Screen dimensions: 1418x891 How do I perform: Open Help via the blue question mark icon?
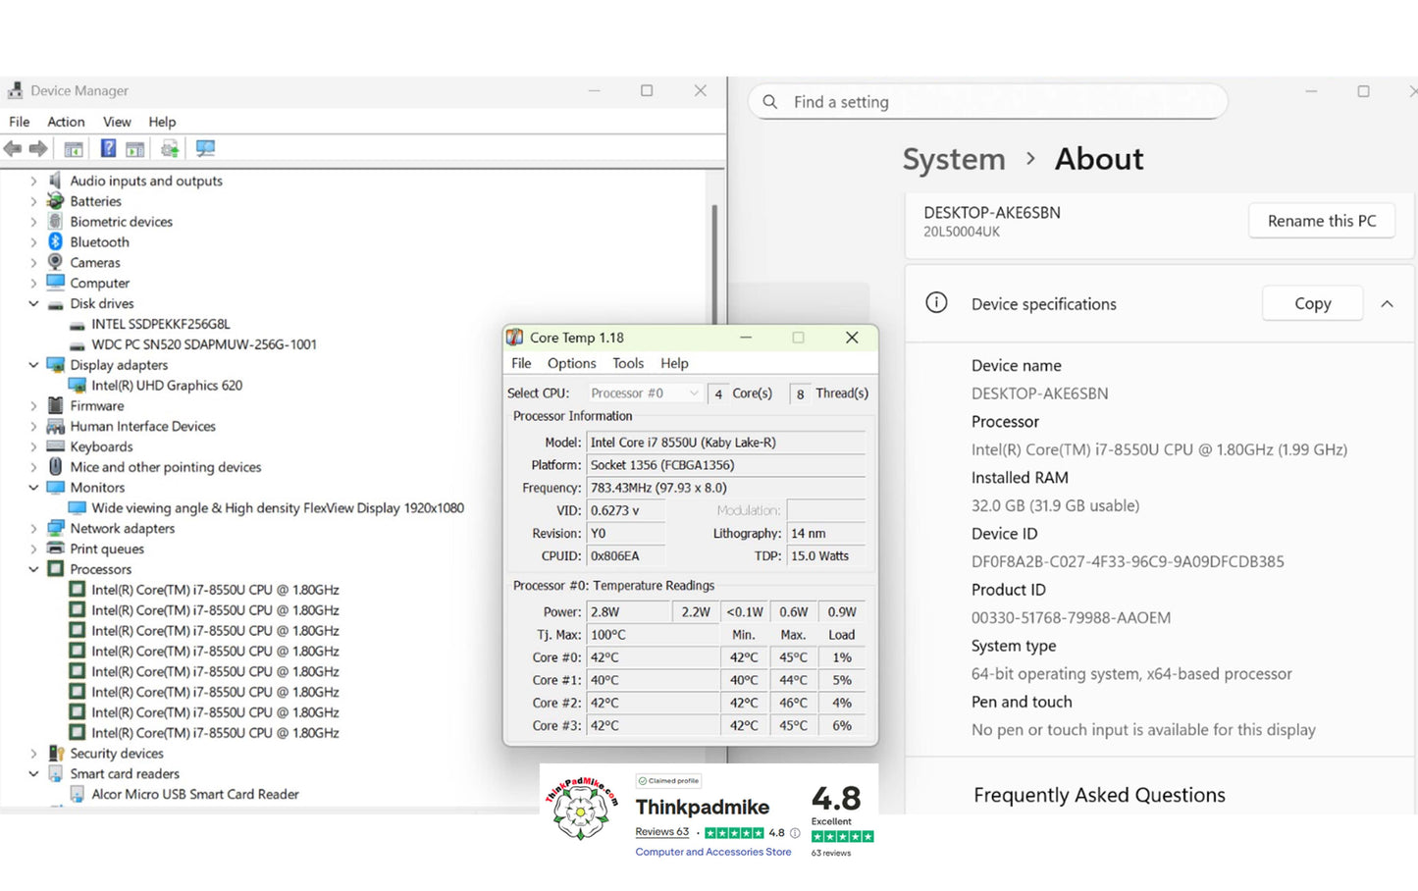point(108,148)
